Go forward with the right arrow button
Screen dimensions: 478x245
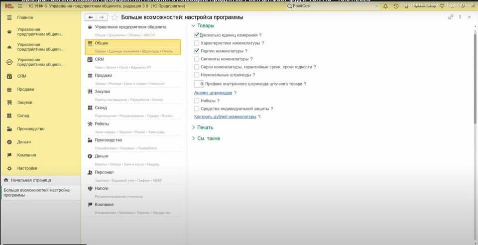coord(102,17)
